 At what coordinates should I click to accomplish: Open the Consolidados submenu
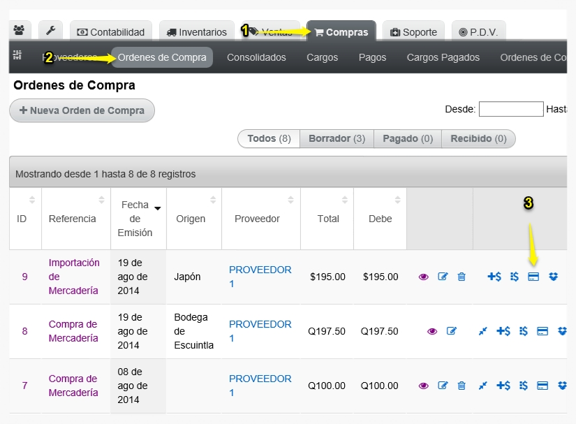tap(256, 57)
